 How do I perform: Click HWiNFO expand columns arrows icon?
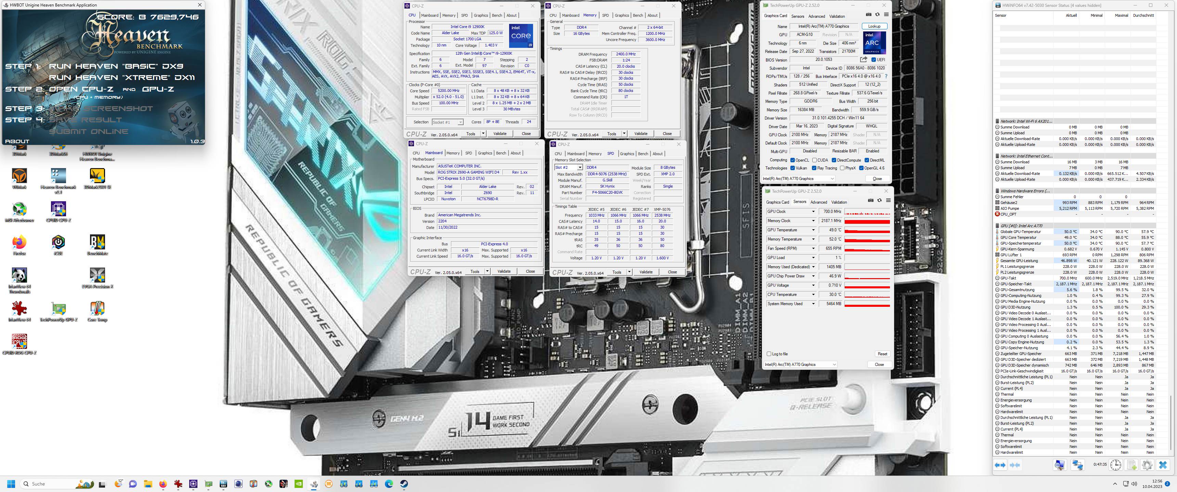[1000, 465]
